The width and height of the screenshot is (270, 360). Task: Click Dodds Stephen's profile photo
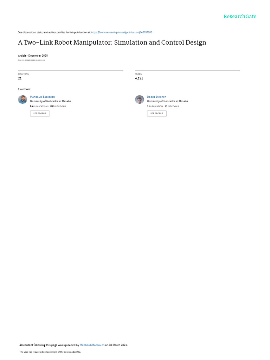click(139, 99)
